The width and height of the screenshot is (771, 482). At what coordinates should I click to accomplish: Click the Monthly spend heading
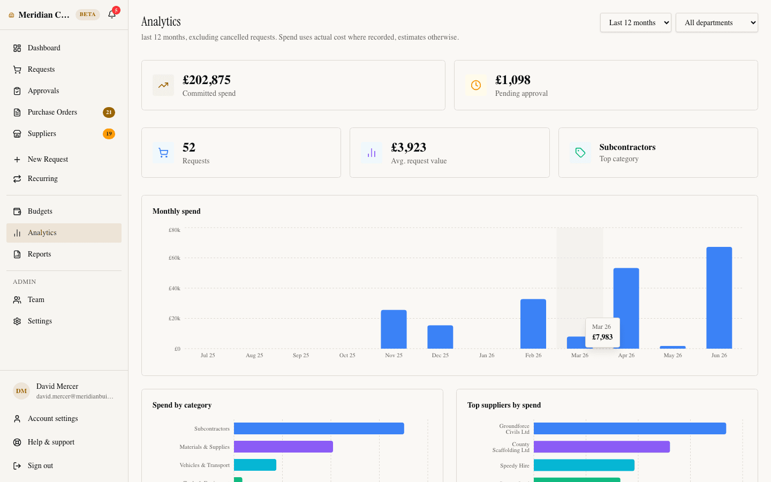coord(177,211)
